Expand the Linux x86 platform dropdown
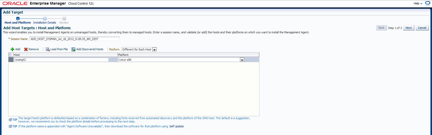The height and width of the screenshot is (135, 432). click(x=242, y=60)
